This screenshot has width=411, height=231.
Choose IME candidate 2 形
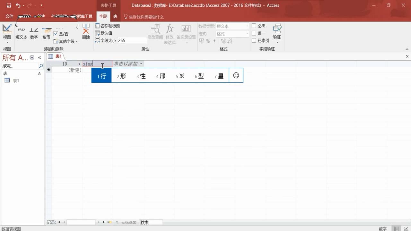(121, 76)
